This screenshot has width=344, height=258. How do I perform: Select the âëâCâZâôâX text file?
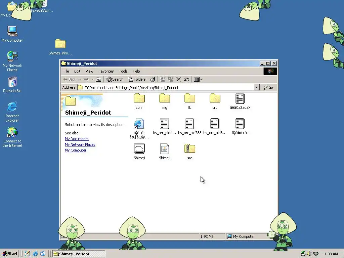240,101
